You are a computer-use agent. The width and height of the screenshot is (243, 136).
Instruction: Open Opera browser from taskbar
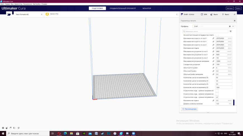click(x=59, y=133)
